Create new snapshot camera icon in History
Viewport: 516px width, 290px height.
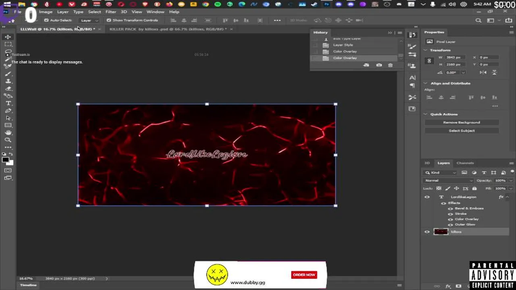(379, 65)
